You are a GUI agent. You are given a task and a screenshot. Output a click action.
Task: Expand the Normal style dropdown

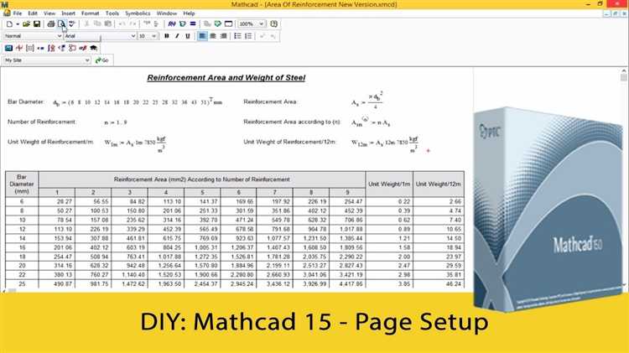tap(59, 36)
